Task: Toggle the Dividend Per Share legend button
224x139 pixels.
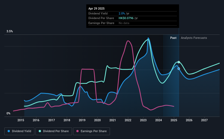Action: click(x=54, y=131)
